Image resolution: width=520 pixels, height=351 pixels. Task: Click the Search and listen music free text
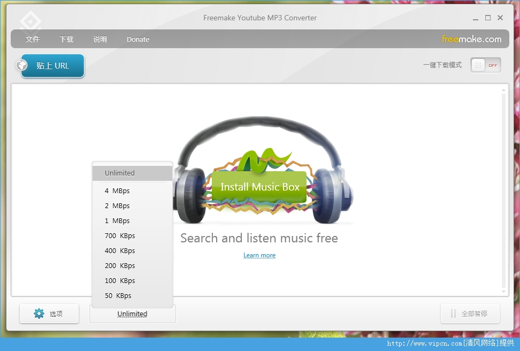point(259,238)
